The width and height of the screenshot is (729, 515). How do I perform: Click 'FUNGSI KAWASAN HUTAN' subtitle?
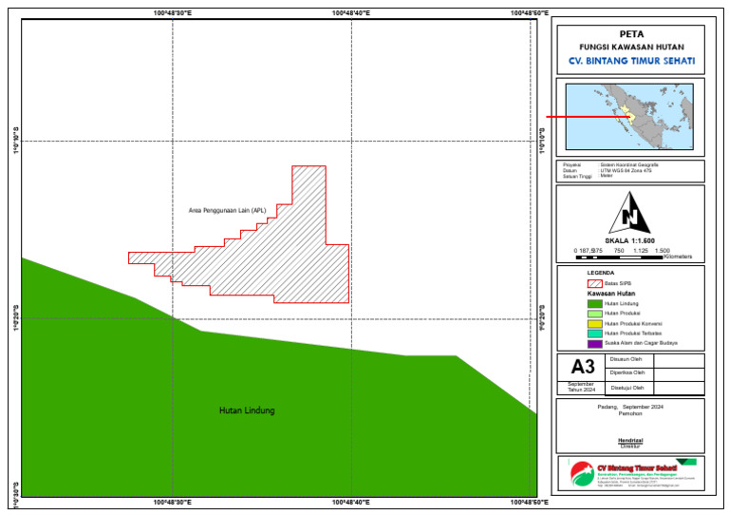pos(631,47)
